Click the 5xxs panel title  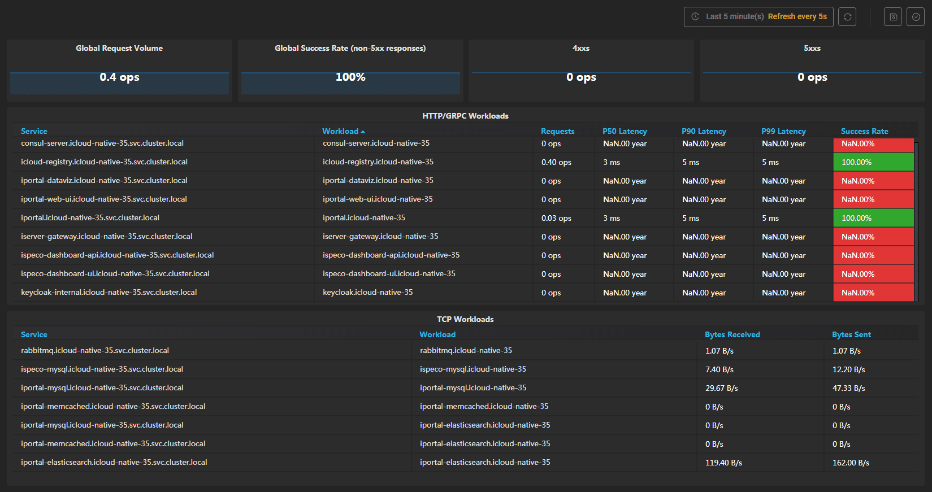click(x=812, y=49)
